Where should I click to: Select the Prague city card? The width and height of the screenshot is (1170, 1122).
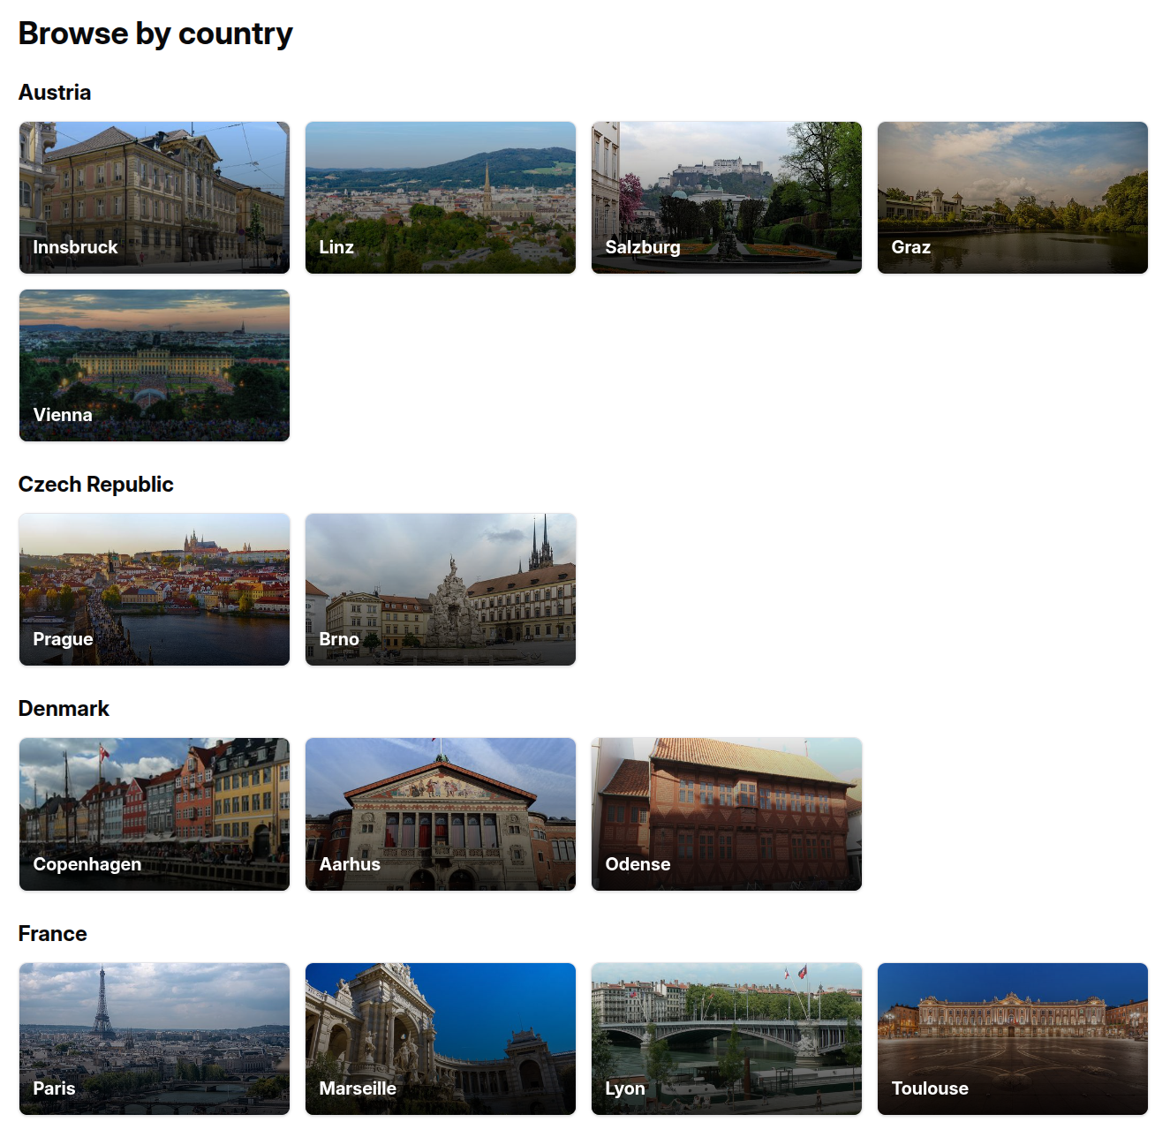(x=155, y=590)
